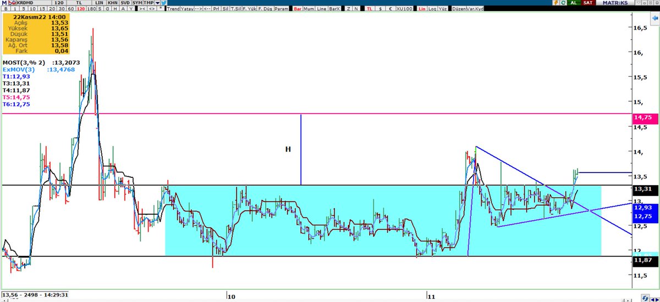The image size is (660, 302).
Task: Click the zoom-in >< toolbar button
Action: [x=142, y=9]
